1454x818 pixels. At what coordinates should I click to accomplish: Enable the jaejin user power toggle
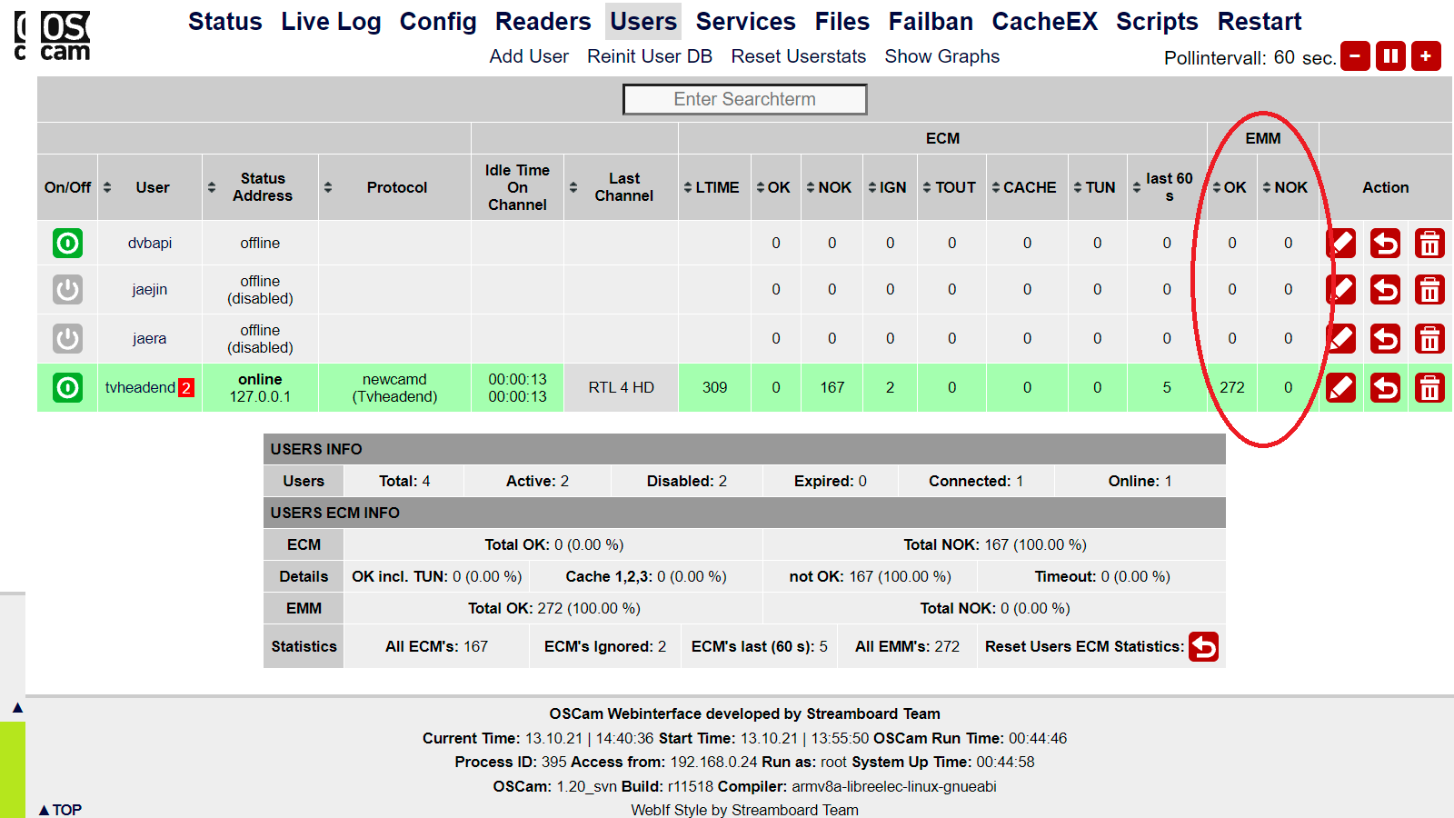[68, 290]
